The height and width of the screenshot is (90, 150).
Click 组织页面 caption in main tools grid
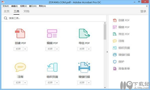[52, 77]
